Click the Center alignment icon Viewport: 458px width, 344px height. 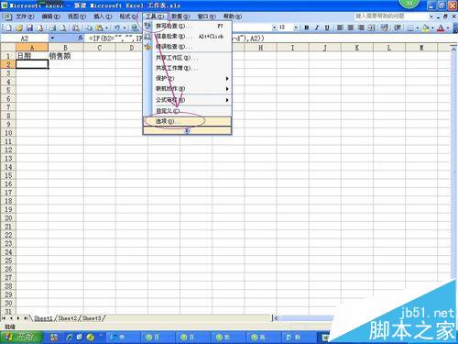(x=351, y=28)
